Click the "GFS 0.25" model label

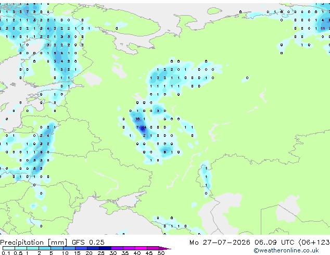pyautogui.click(x=88, y=243)
